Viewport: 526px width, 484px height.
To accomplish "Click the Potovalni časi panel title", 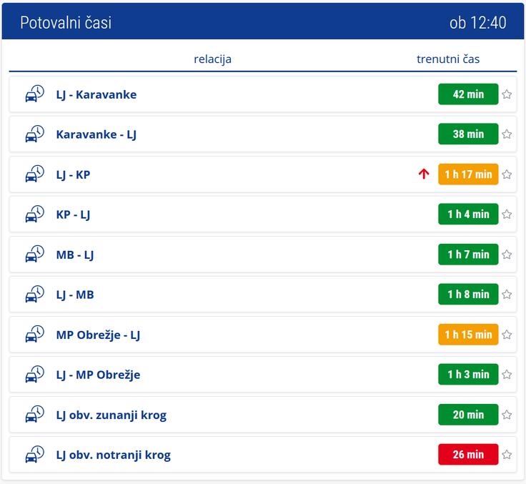I will (x=66, y=23).
